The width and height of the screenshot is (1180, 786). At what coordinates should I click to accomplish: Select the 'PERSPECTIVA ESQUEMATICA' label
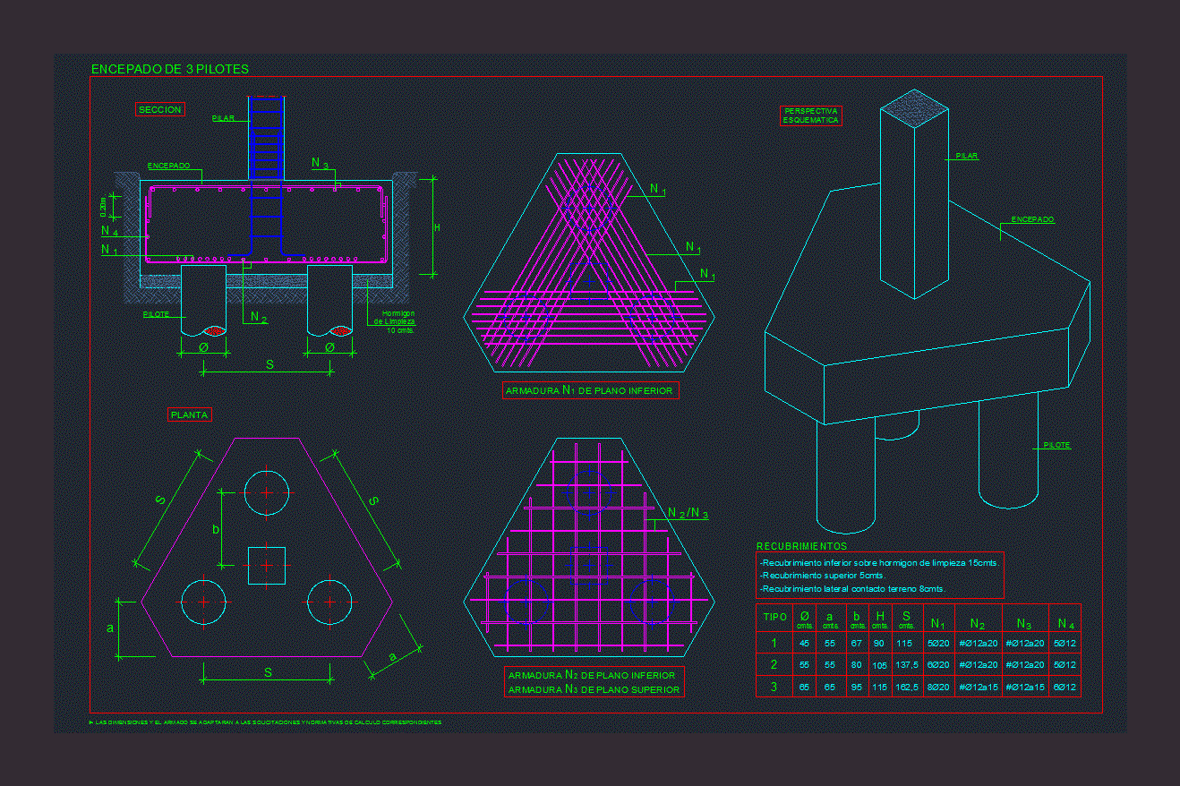point(811,115)
